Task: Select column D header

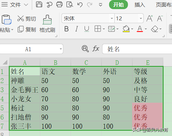Action: (117, 62)
